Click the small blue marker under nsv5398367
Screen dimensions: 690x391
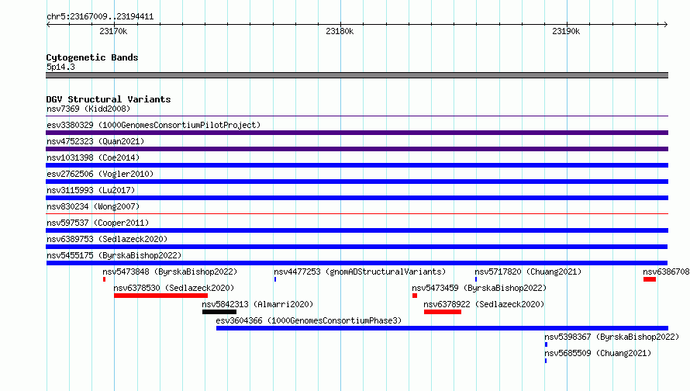pyautogui.click(x=546, y=344)
